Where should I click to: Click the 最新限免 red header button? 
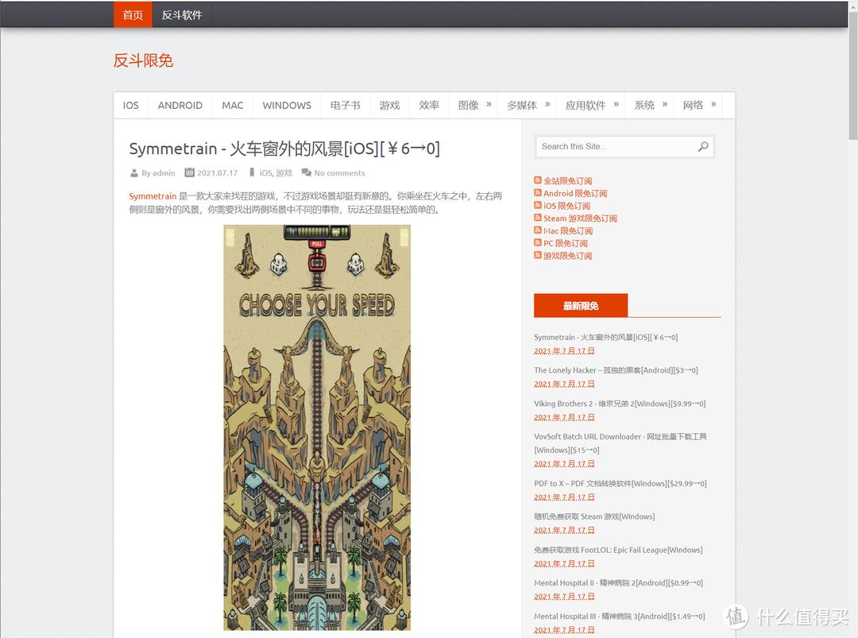(x=581, y=305)
